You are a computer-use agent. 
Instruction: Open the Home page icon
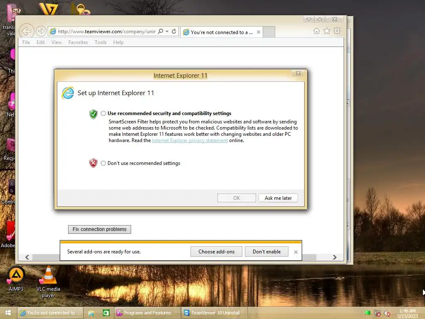[317, 31]
